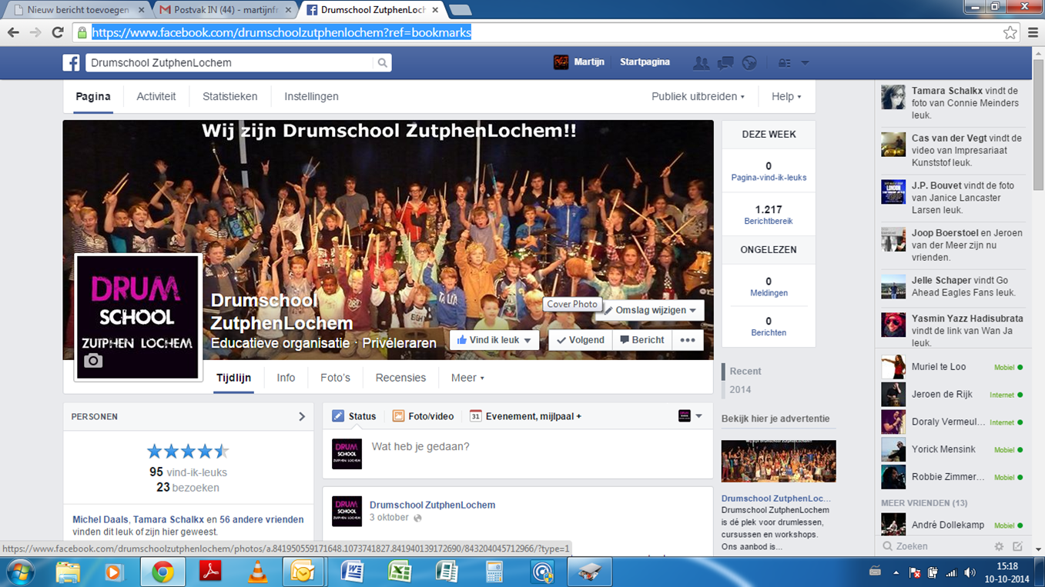Jump to 2014 in the timeline
This screenshot has width=1045, height=587.
pyautogui.click(x=740, y=390)
